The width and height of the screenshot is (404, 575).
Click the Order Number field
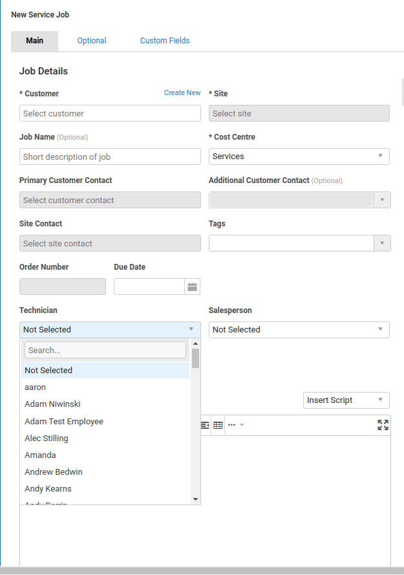point(63,287)
